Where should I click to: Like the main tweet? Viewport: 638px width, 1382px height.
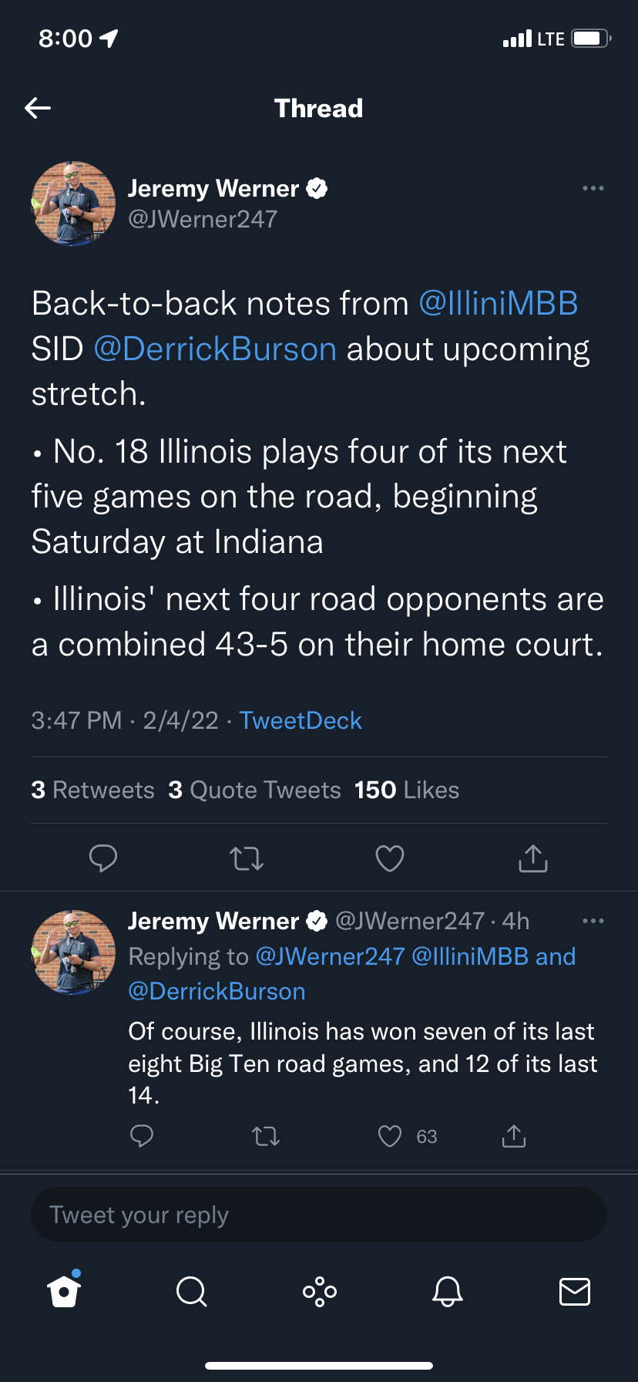point(390,858)
